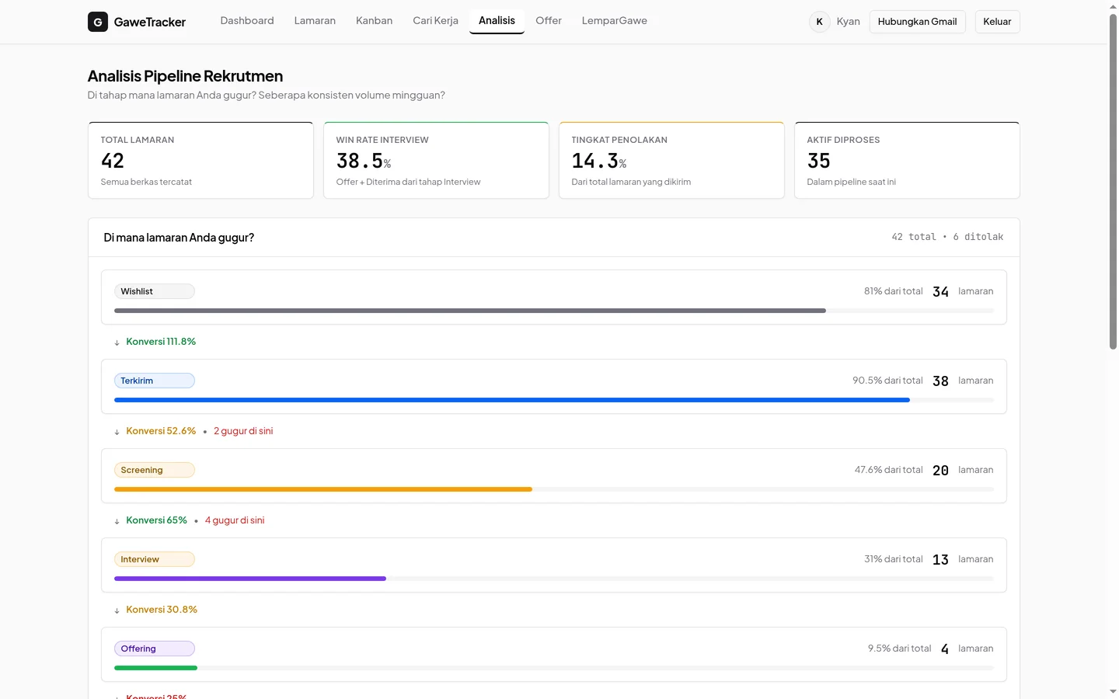The height and width of the screenshot is (699, 1119).
Task: Click the "4 gugur di sini" text
Action: 235,520
